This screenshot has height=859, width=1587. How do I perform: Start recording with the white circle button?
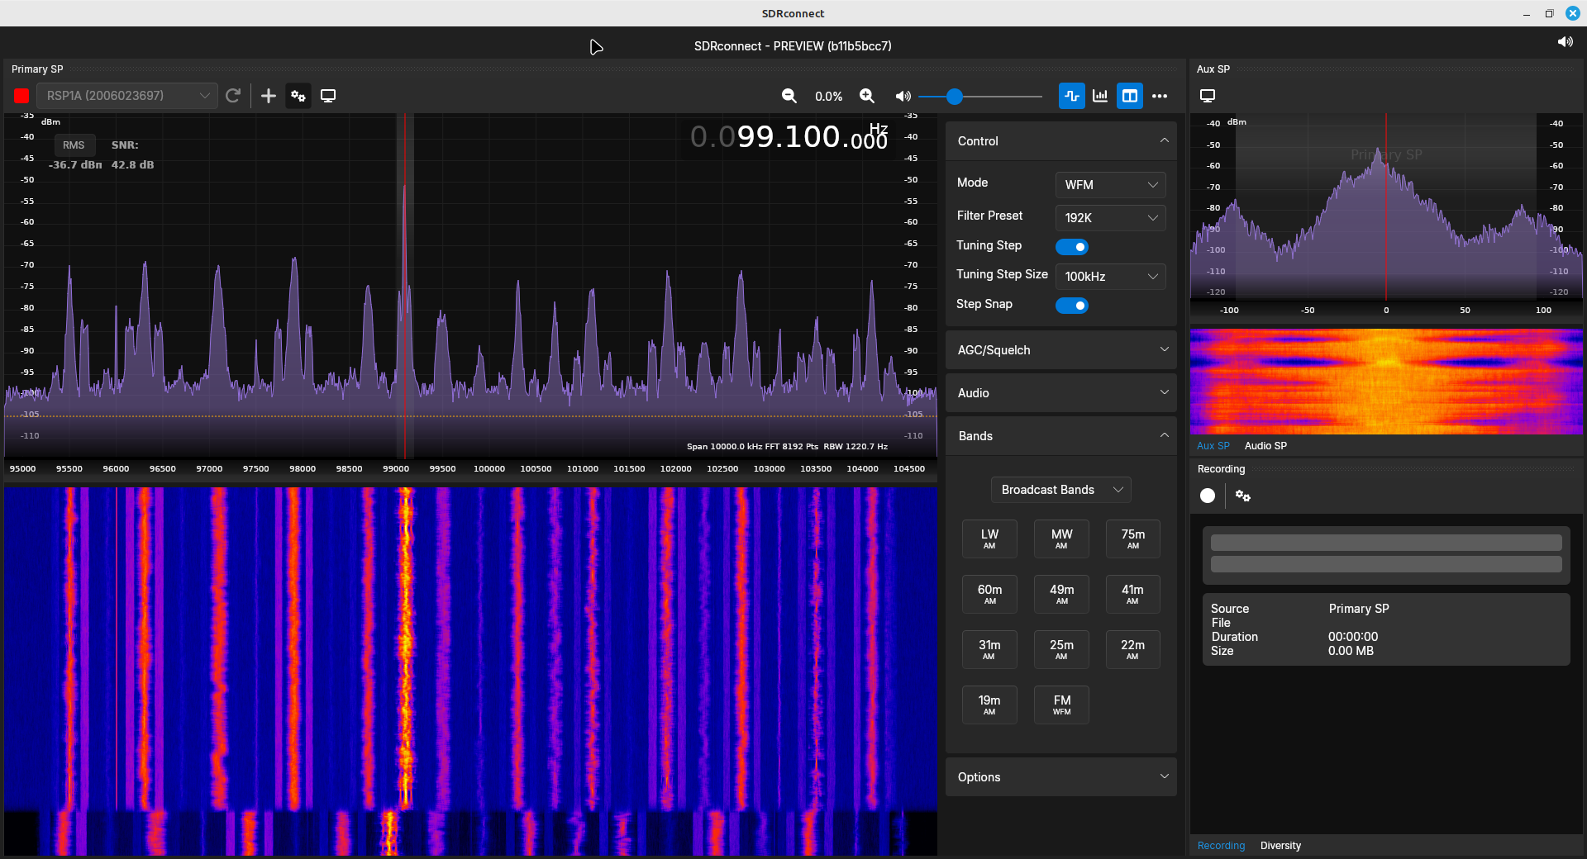[1208, 496]
